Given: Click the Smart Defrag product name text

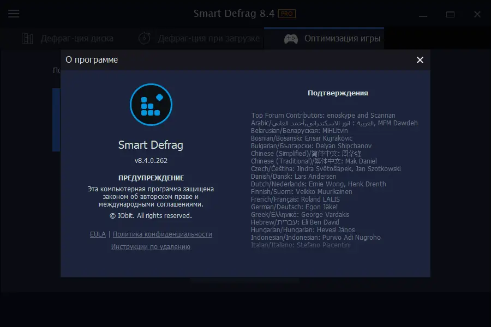Looking at the screenshot, I should pos(151,145).
